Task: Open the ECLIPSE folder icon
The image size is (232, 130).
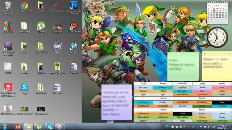Action: tap(41, 7)
